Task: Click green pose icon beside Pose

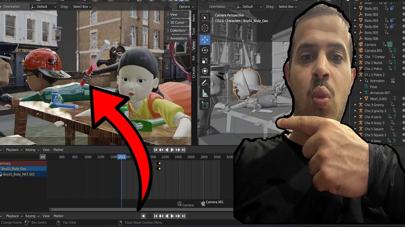Action: point(366,87)
